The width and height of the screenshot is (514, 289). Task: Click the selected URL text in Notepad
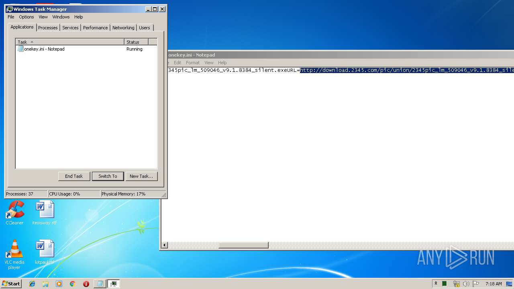point(407,70)
